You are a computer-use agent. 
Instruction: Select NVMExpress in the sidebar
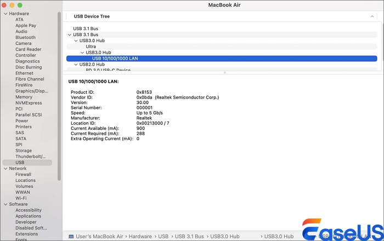29,103
